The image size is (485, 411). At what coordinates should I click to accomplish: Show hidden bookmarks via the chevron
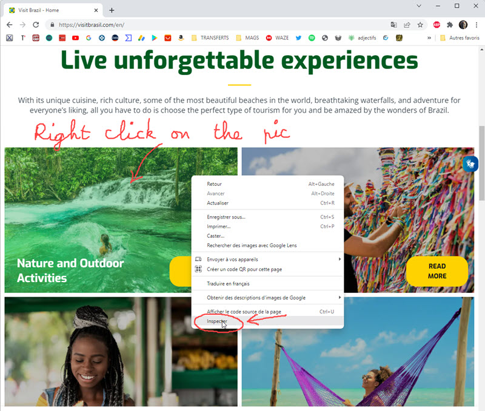point(429,38)
